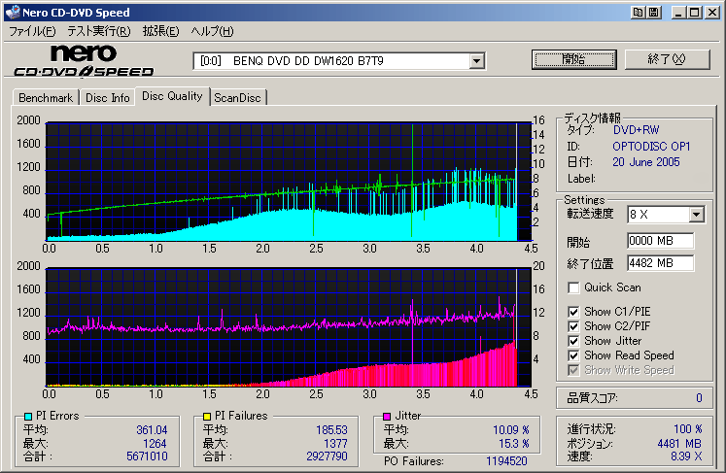This screenshot has height=473, width=726.
Task: Click the 終了(X) exit button
Action: (x=667, y=59)
